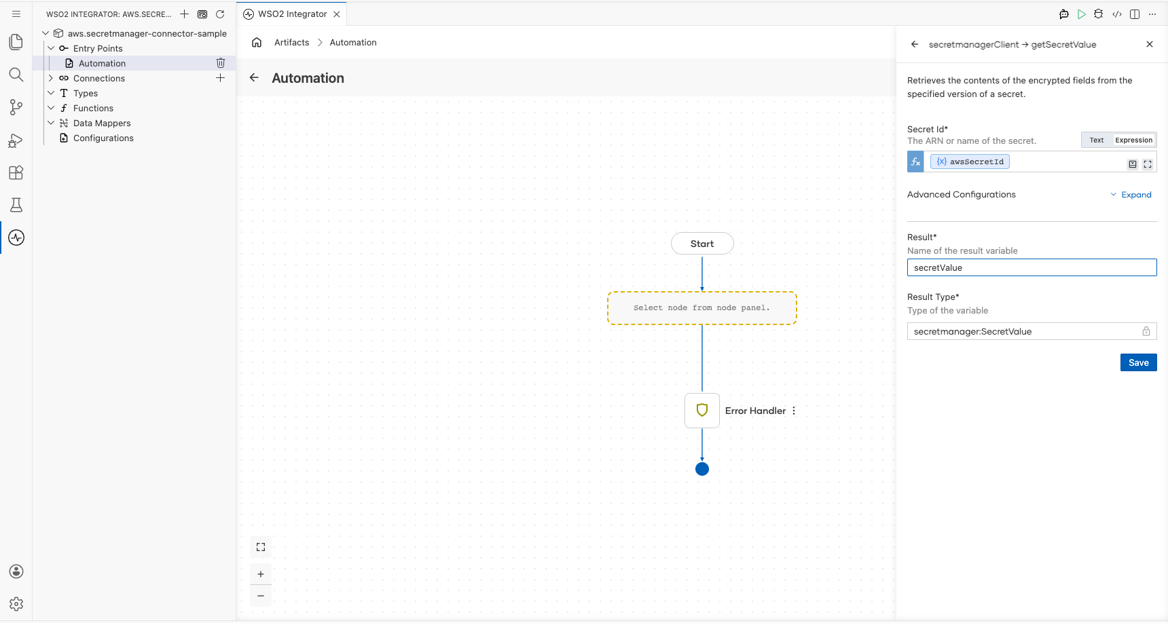Open the Run and Debug view
The width and height of the screenshot is (1168, 623).
16,140
